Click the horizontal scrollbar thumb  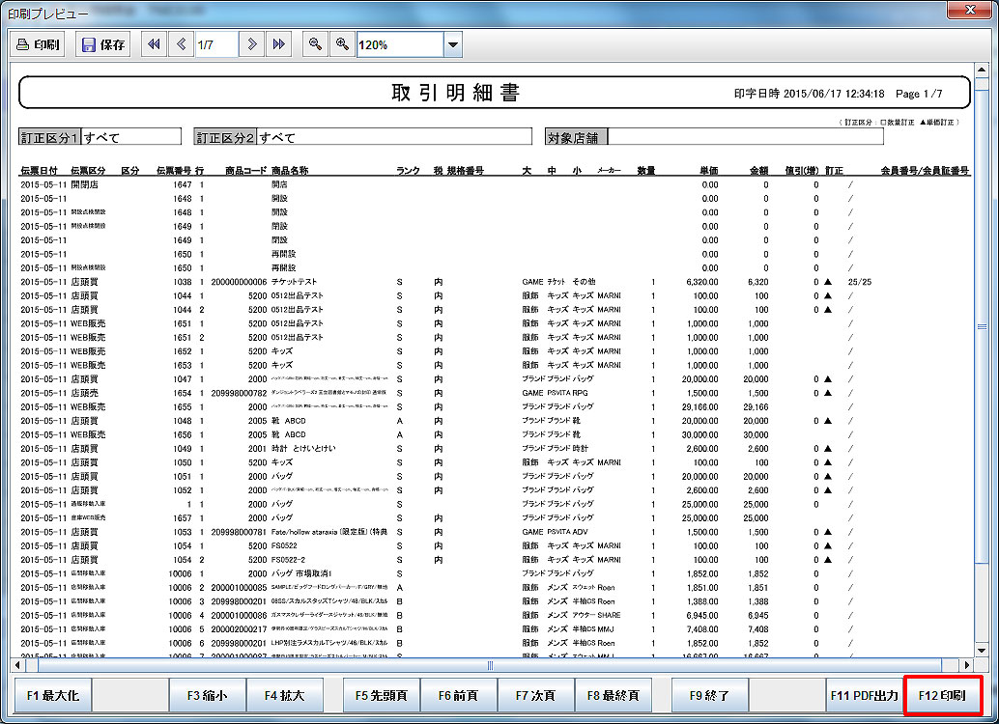click(x=490, y=665)
